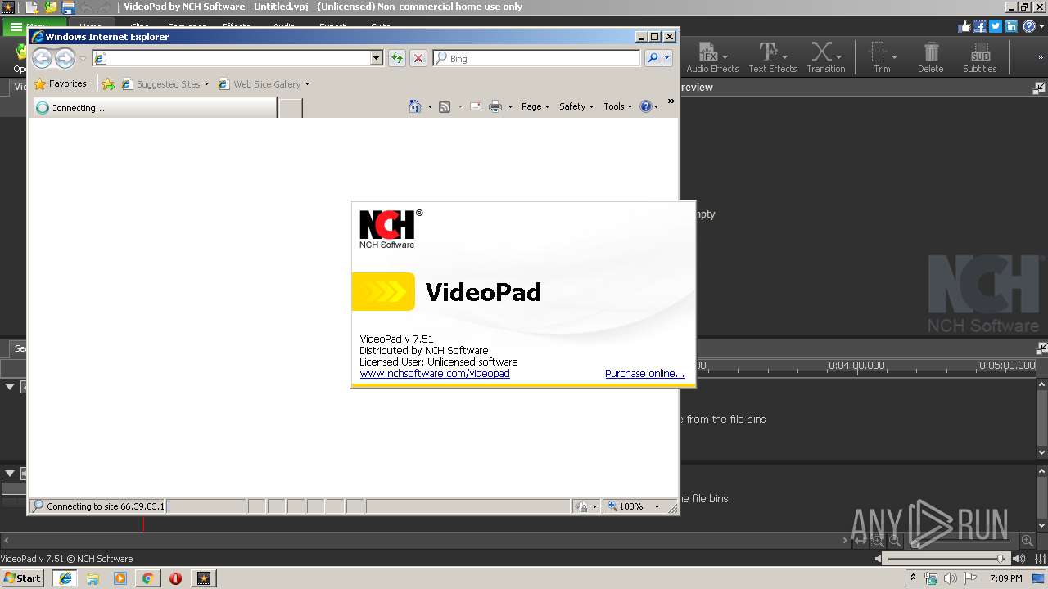The width and height of the screenshot is (1048, 589).
Task: Expand Suggested Sites dropdown
Action: pos(206,83)
